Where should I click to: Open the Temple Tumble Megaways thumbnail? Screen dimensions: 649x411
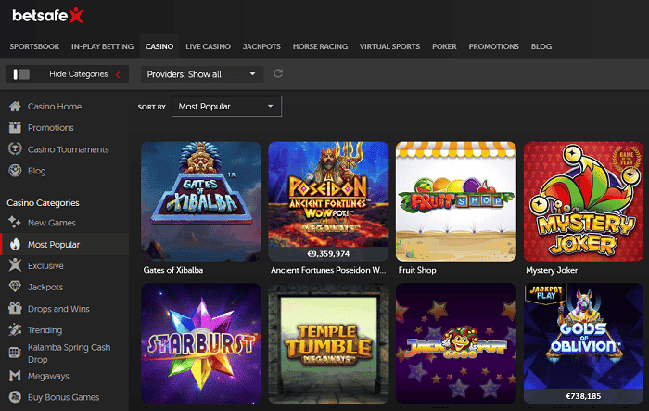(328, 343)
